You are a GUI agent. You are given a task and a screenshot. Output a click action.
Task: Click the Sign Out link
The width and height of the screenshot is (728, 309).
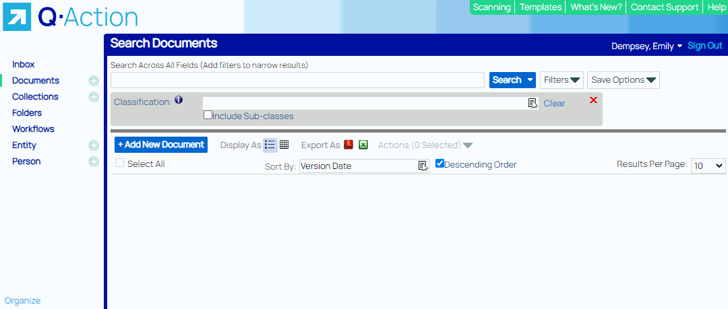coord(704,46)
